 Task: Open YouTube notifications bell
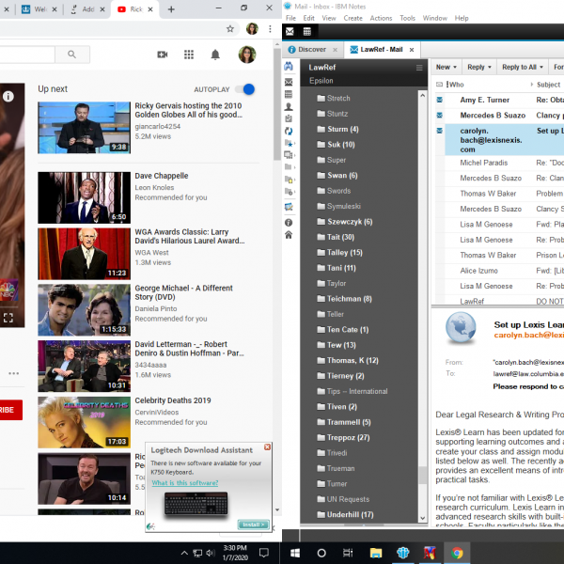[215, 55]
